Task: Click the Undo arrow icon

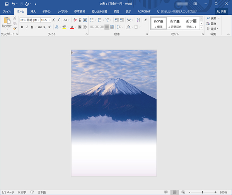Action: 13,4
